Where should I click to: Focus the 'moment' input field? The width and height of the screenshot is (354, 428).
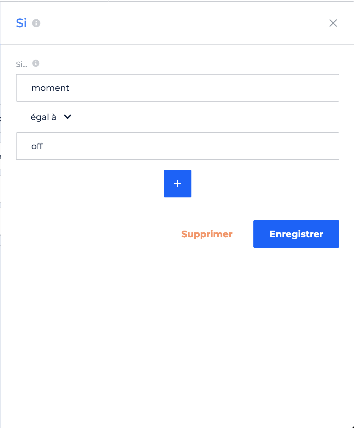pyautogui.click(x=178, y=88)
